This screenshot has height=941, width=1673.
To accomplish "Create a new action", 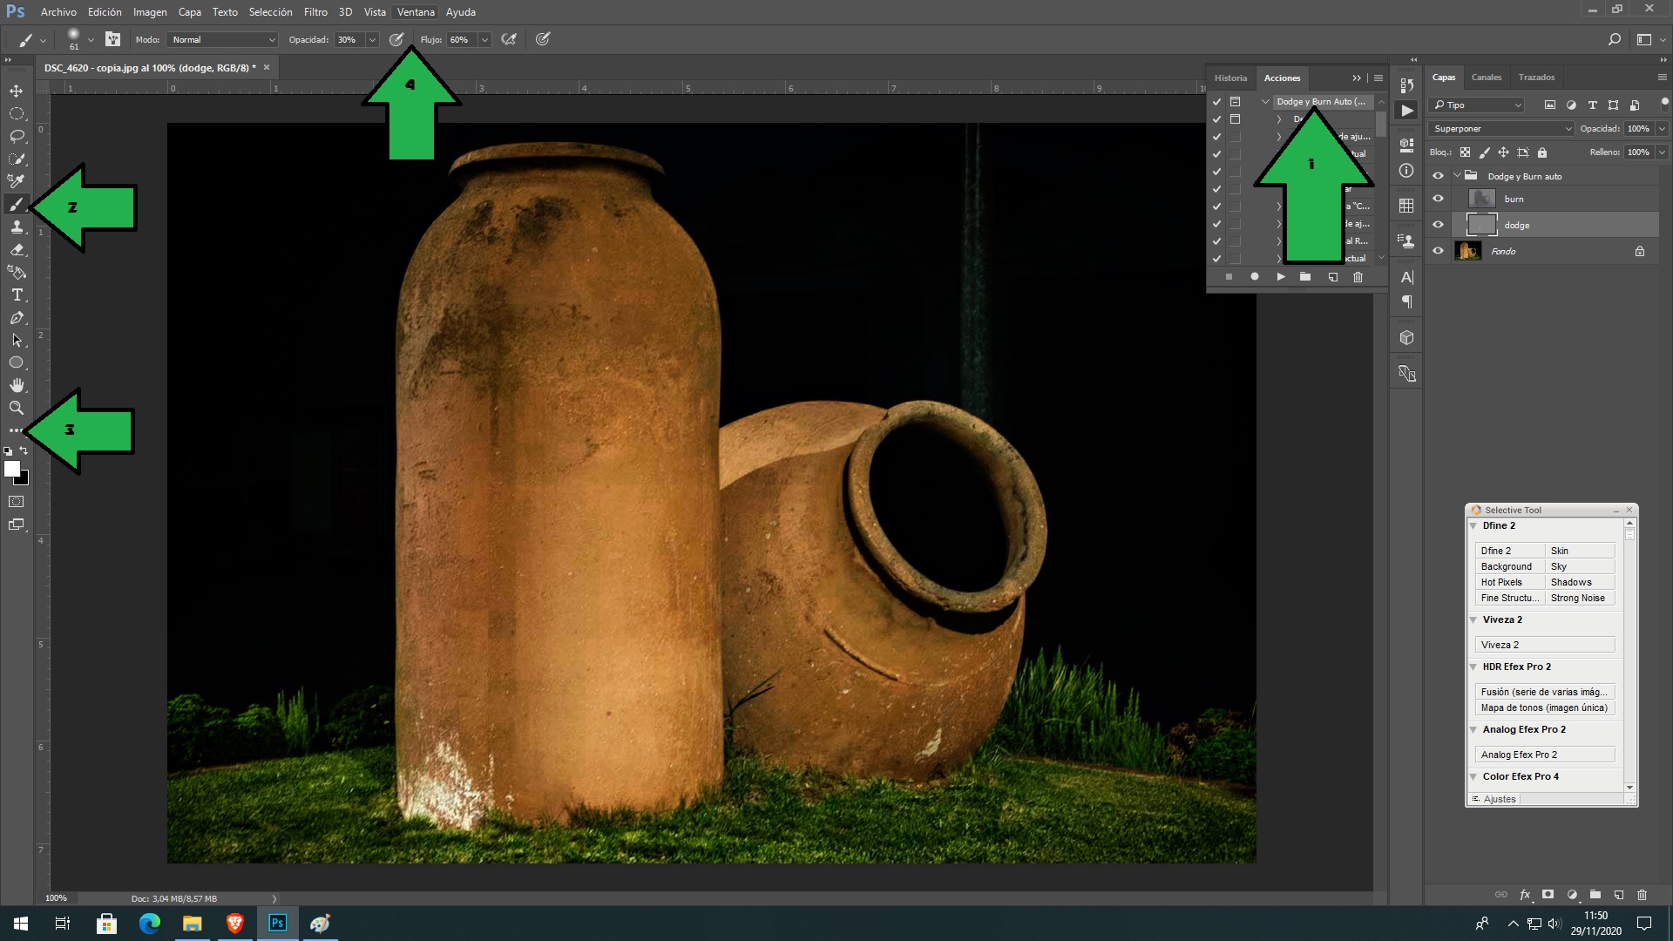I will click(1332, 277).
